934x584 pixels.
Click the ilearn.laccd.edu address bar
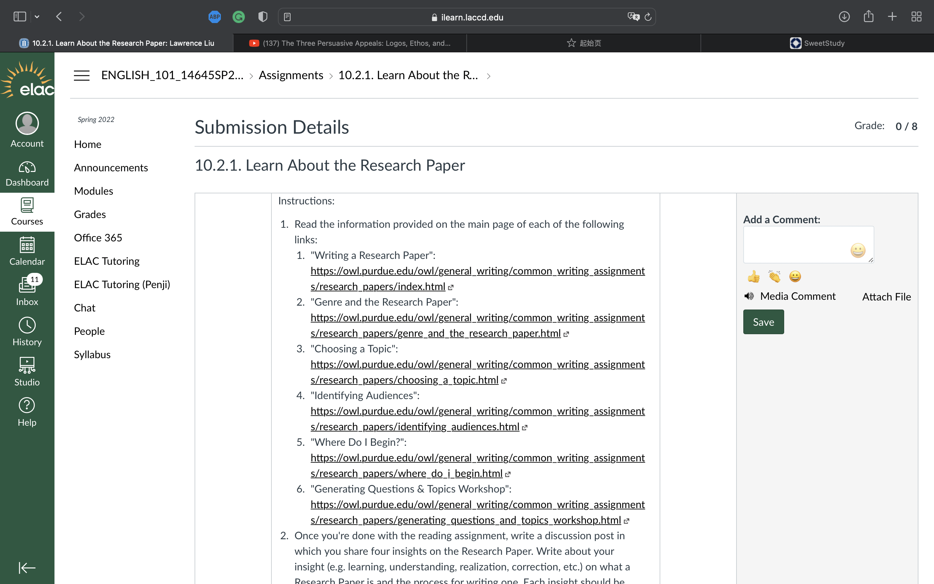point(467,17)
